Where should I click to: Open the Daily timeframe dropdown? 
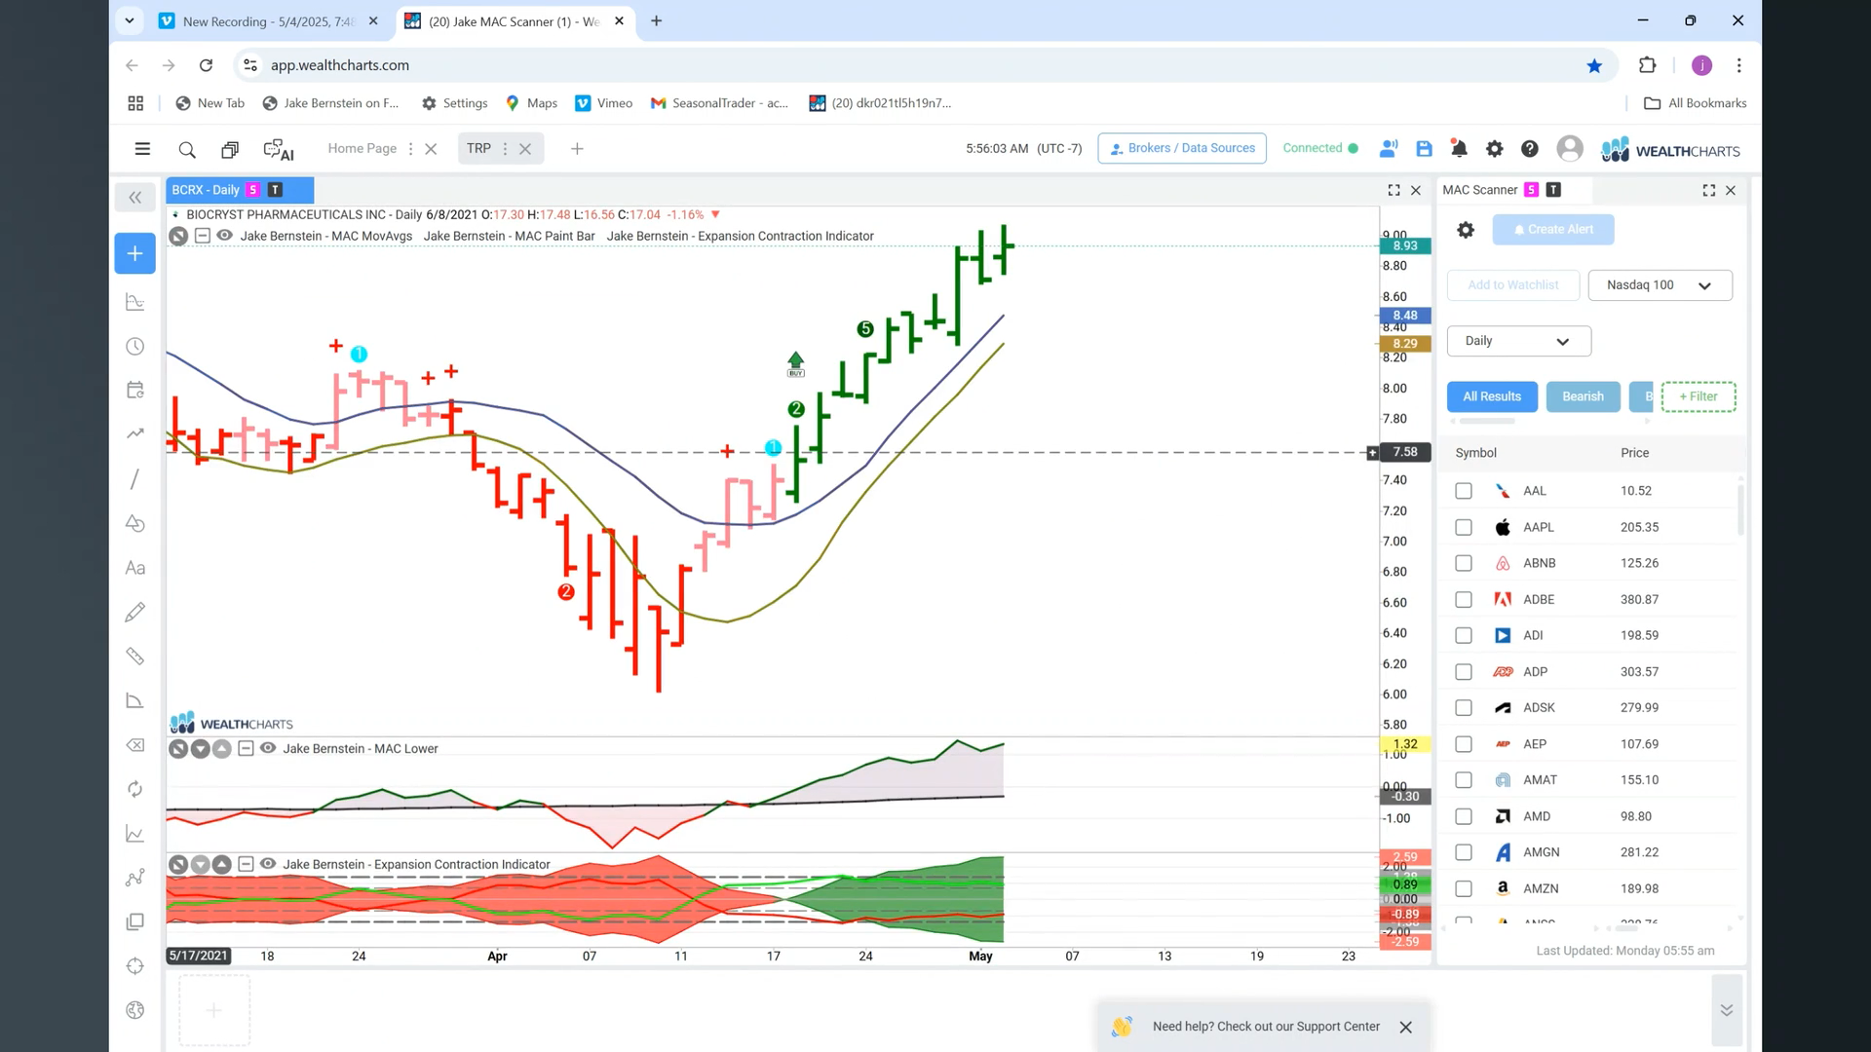point(1518,341)
